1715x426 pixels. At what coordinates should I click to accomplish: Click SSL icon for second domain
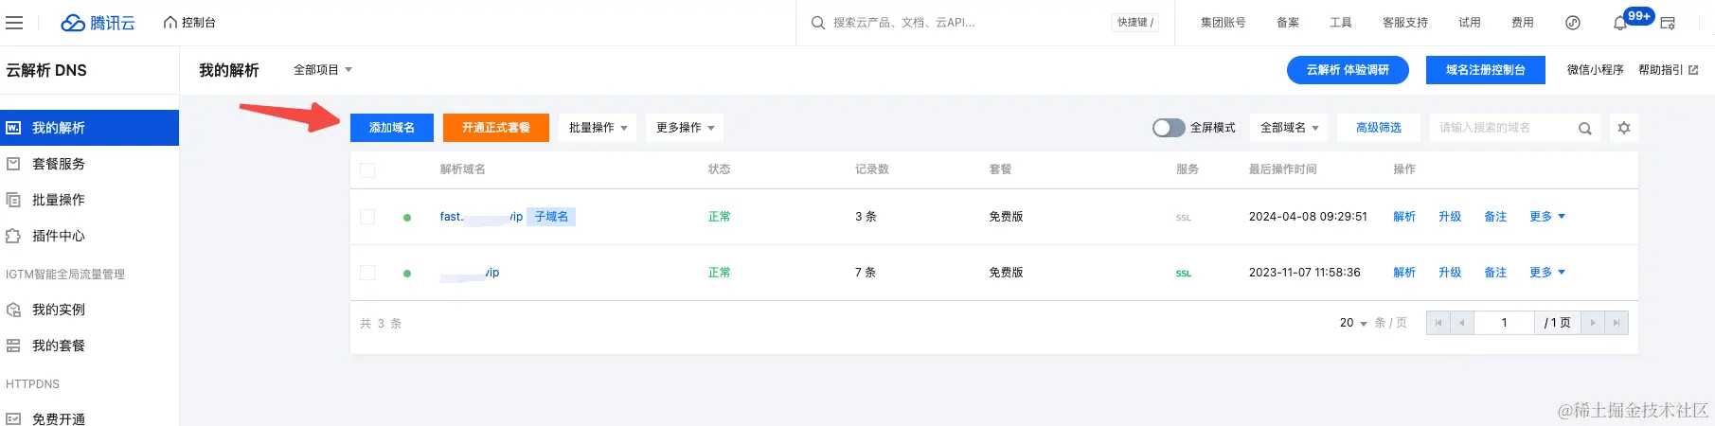[1184, 274]
